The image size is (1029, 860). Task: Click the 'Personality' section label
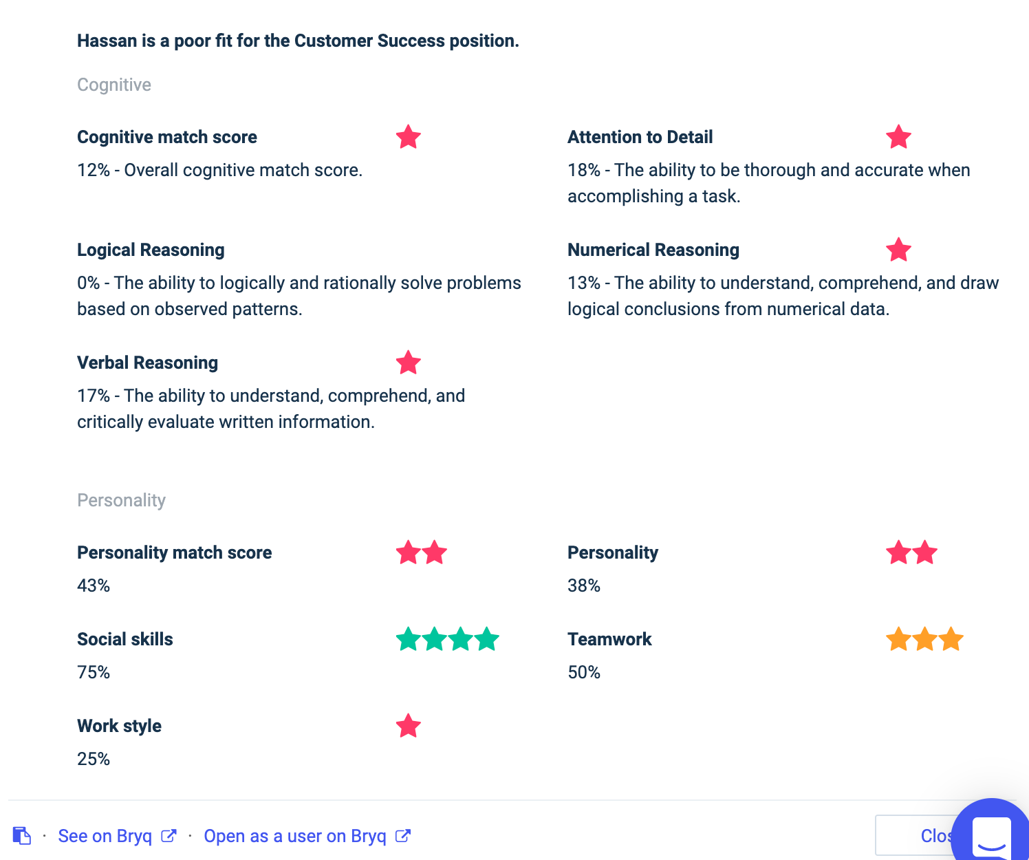pyautogui.click(x=121, y=500)
